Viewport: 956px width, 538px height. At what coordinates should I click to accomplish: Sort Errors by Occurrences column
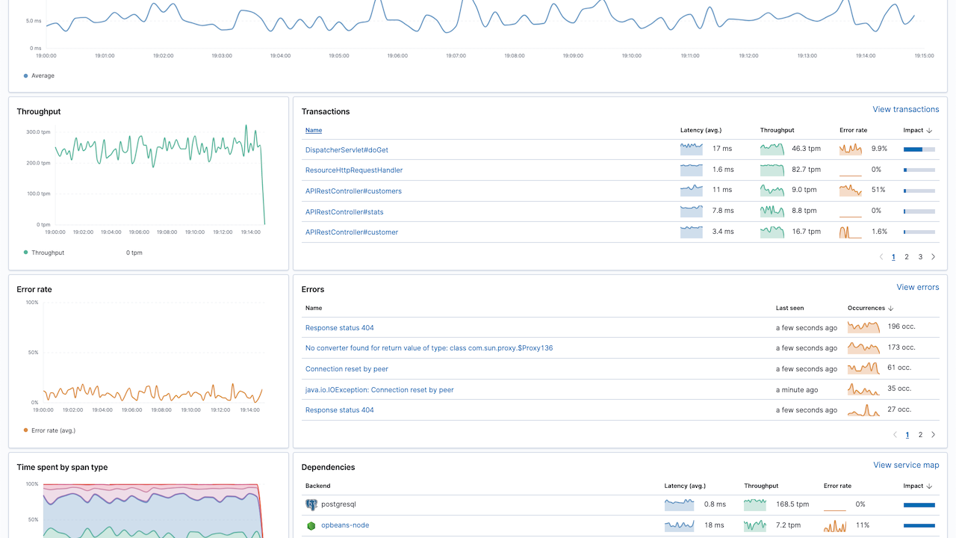(871, 308)
